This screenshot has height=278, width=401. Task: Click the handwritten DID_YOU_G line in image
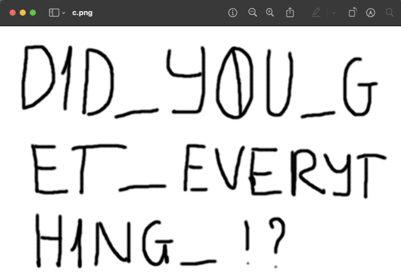[199, 82]
